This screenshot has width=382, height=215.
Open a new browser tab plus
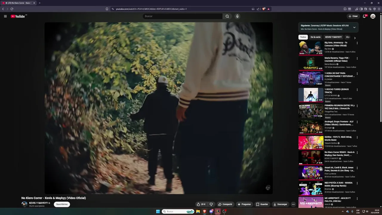39,3
